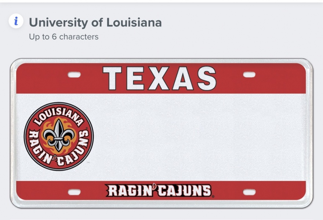Click the circular Louisiana Ragin' Cajuns logo

[59, 136]
